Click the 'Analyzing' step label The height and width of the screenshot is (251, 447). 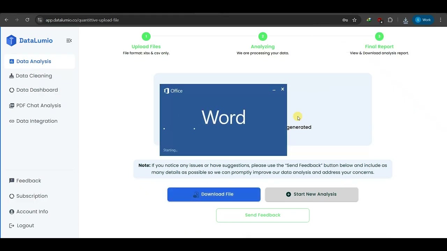(263, 46)
